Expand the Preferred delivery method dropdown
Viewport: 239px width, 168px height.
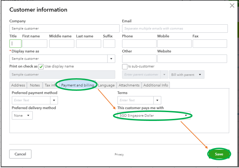tap(22, 115)
